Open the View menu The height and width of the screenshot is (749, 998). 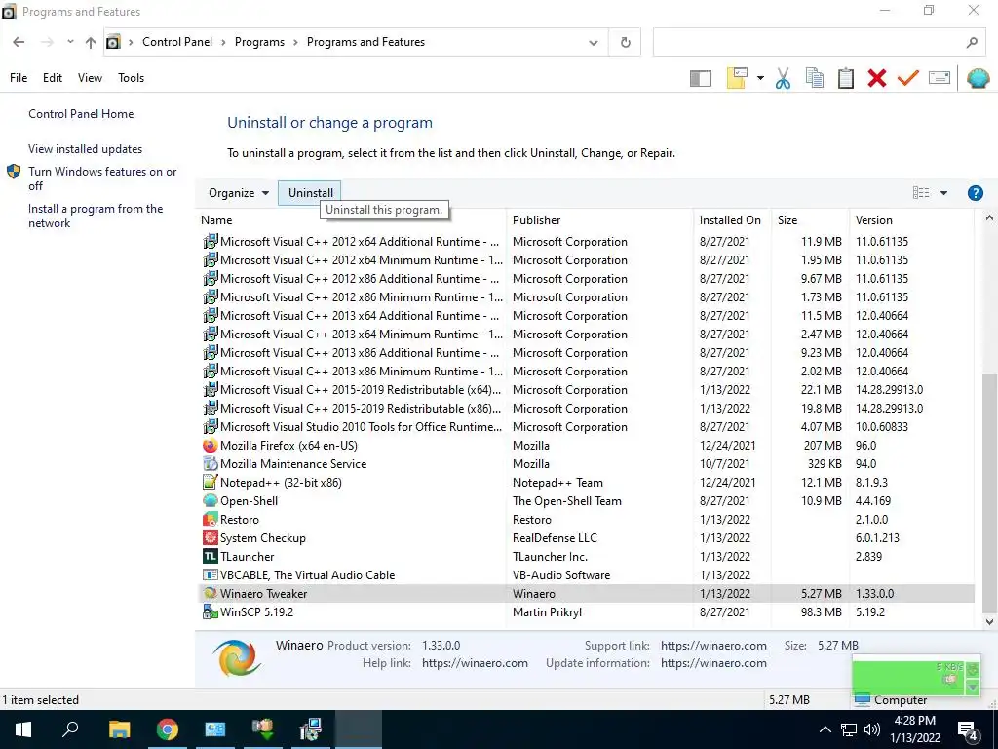(90, 78)
